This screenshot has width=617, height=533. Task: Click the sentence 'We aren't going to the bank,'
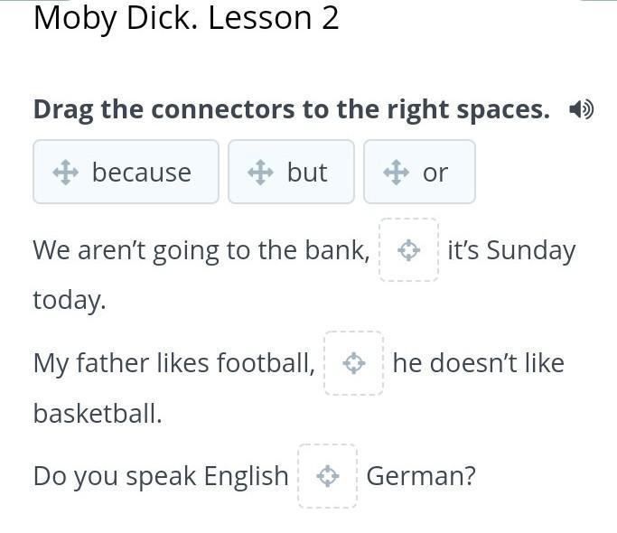tap(201, 251)
